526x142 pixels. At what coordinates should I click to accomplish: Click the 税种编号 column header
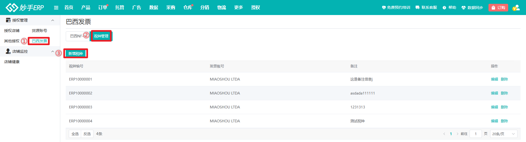coord(76,66)
